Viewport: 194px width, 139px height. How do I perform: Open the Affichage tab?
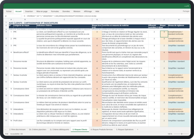[88, 11]
